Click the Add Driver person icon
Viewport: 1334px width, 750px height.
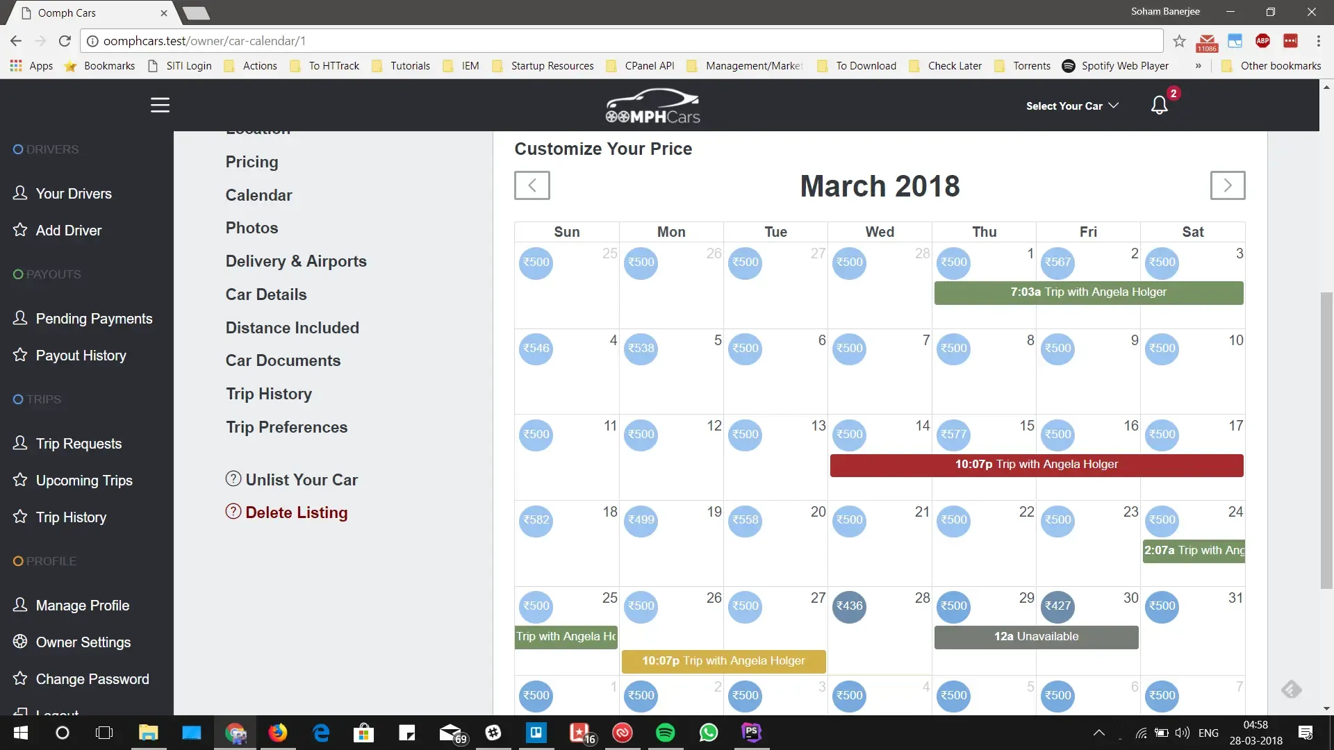pos(19,230)
